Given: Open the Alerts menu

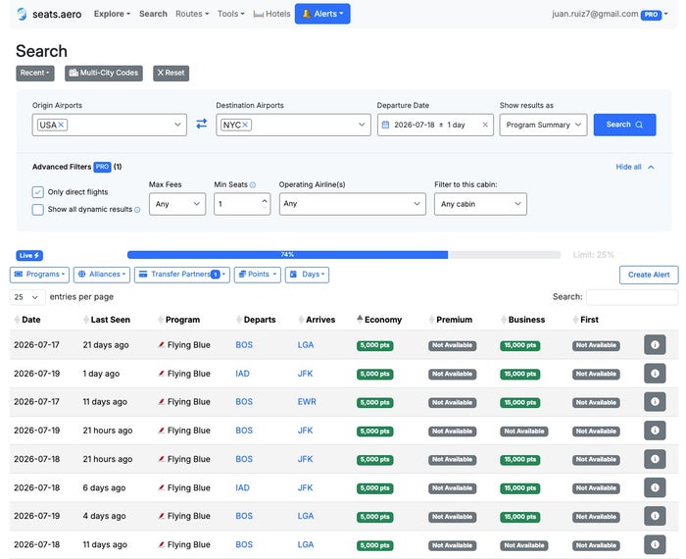Looking at the screenshot, I should pyautogui.click(x=322, y=14).
